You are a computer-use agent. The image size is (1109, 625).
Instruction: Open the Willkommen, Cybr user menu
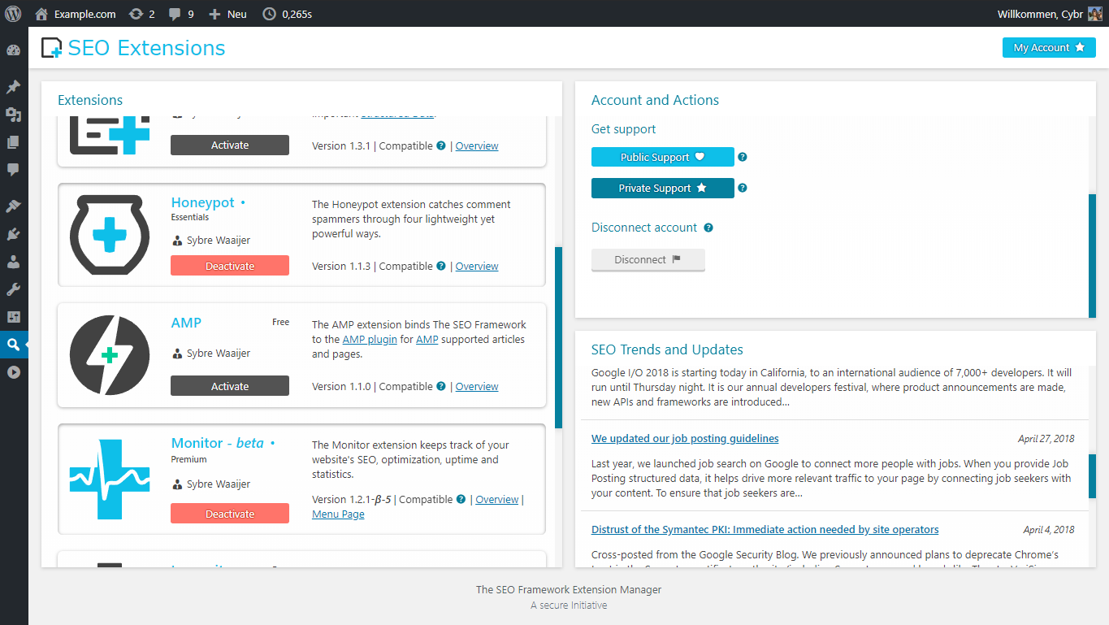coord(1049,14)
